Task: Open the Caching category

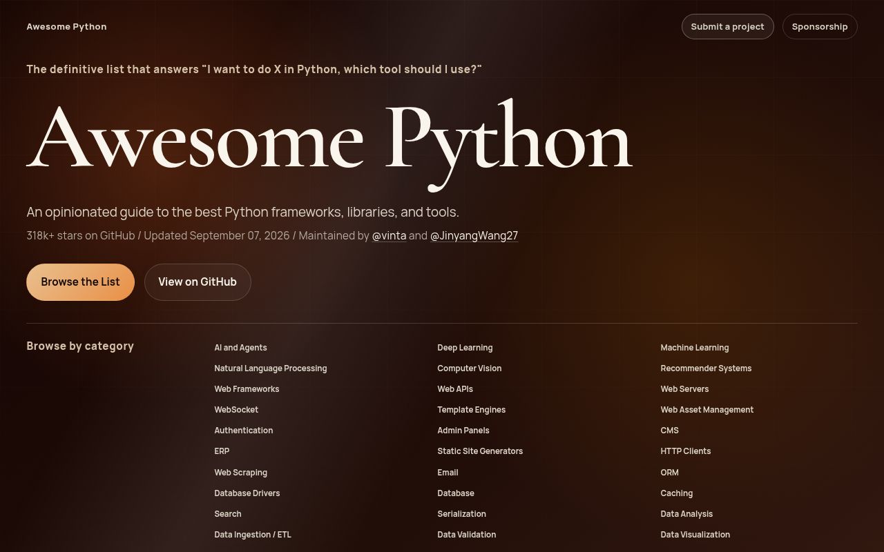Action: tap(677, 493)
